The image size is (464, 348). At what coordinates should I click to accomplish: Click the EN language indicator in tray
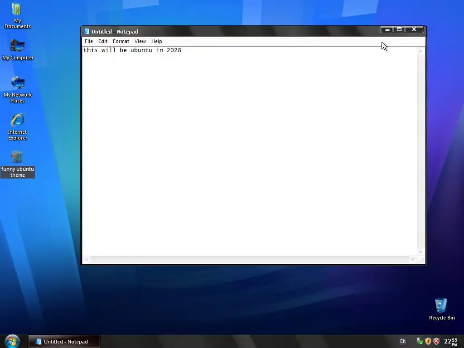[403, 341]
